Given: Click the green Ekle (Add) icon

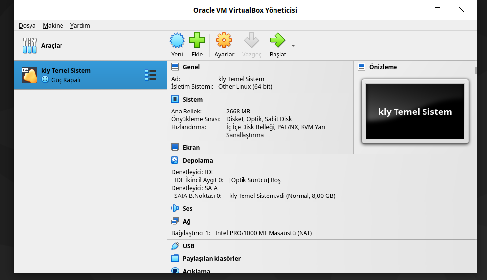Looking at the screenshot, I should (x=197, y=41).
